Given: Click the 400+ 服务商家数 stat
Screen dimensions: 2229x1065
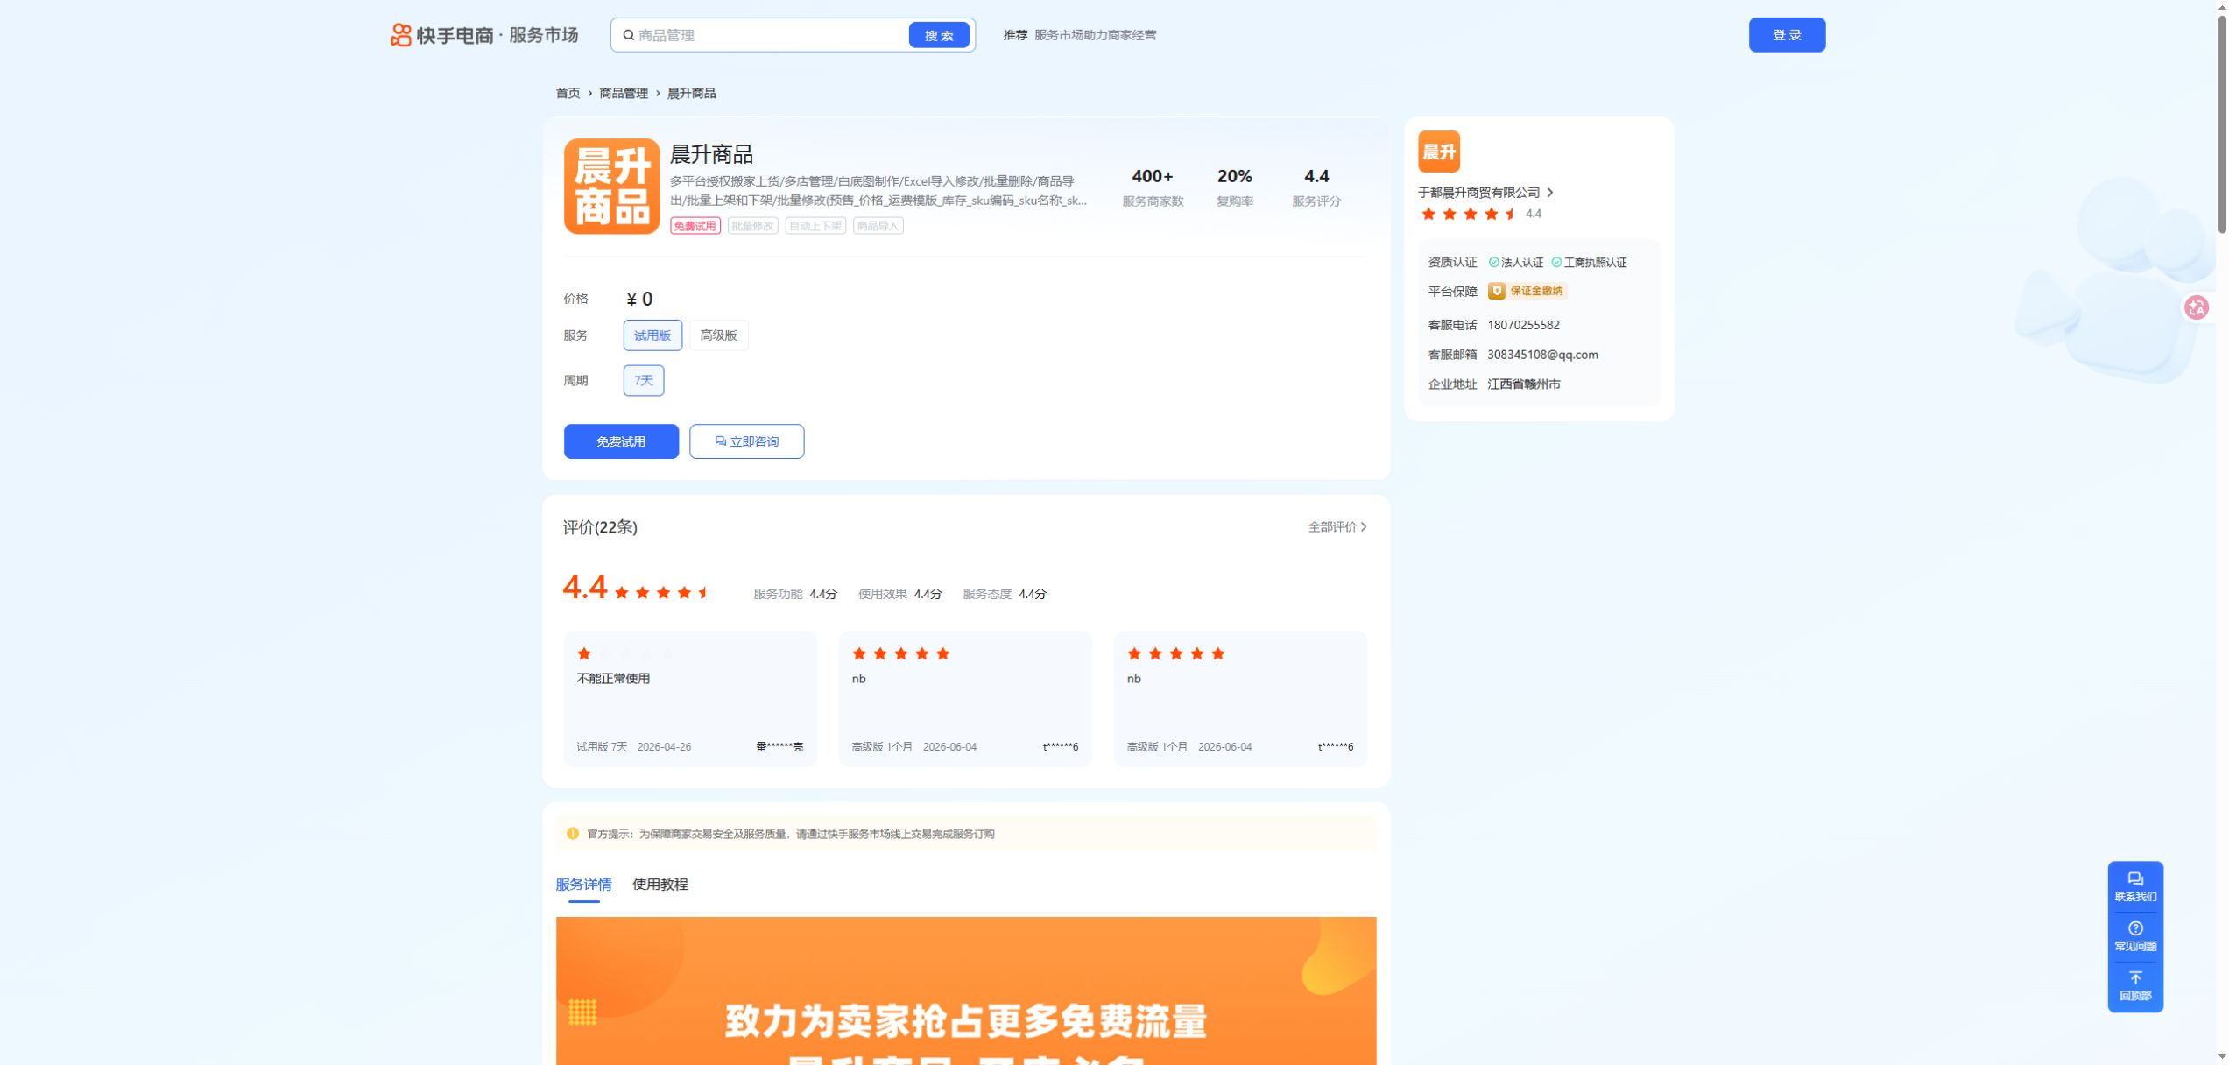Looking at the screenshot, I should point(1152,187).
